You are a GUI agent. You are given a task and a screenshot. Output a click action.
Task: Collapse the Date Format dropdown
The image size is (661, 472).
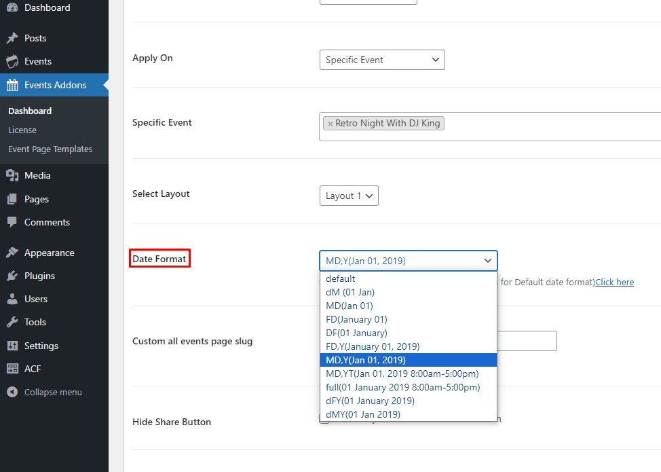(408, 261)
